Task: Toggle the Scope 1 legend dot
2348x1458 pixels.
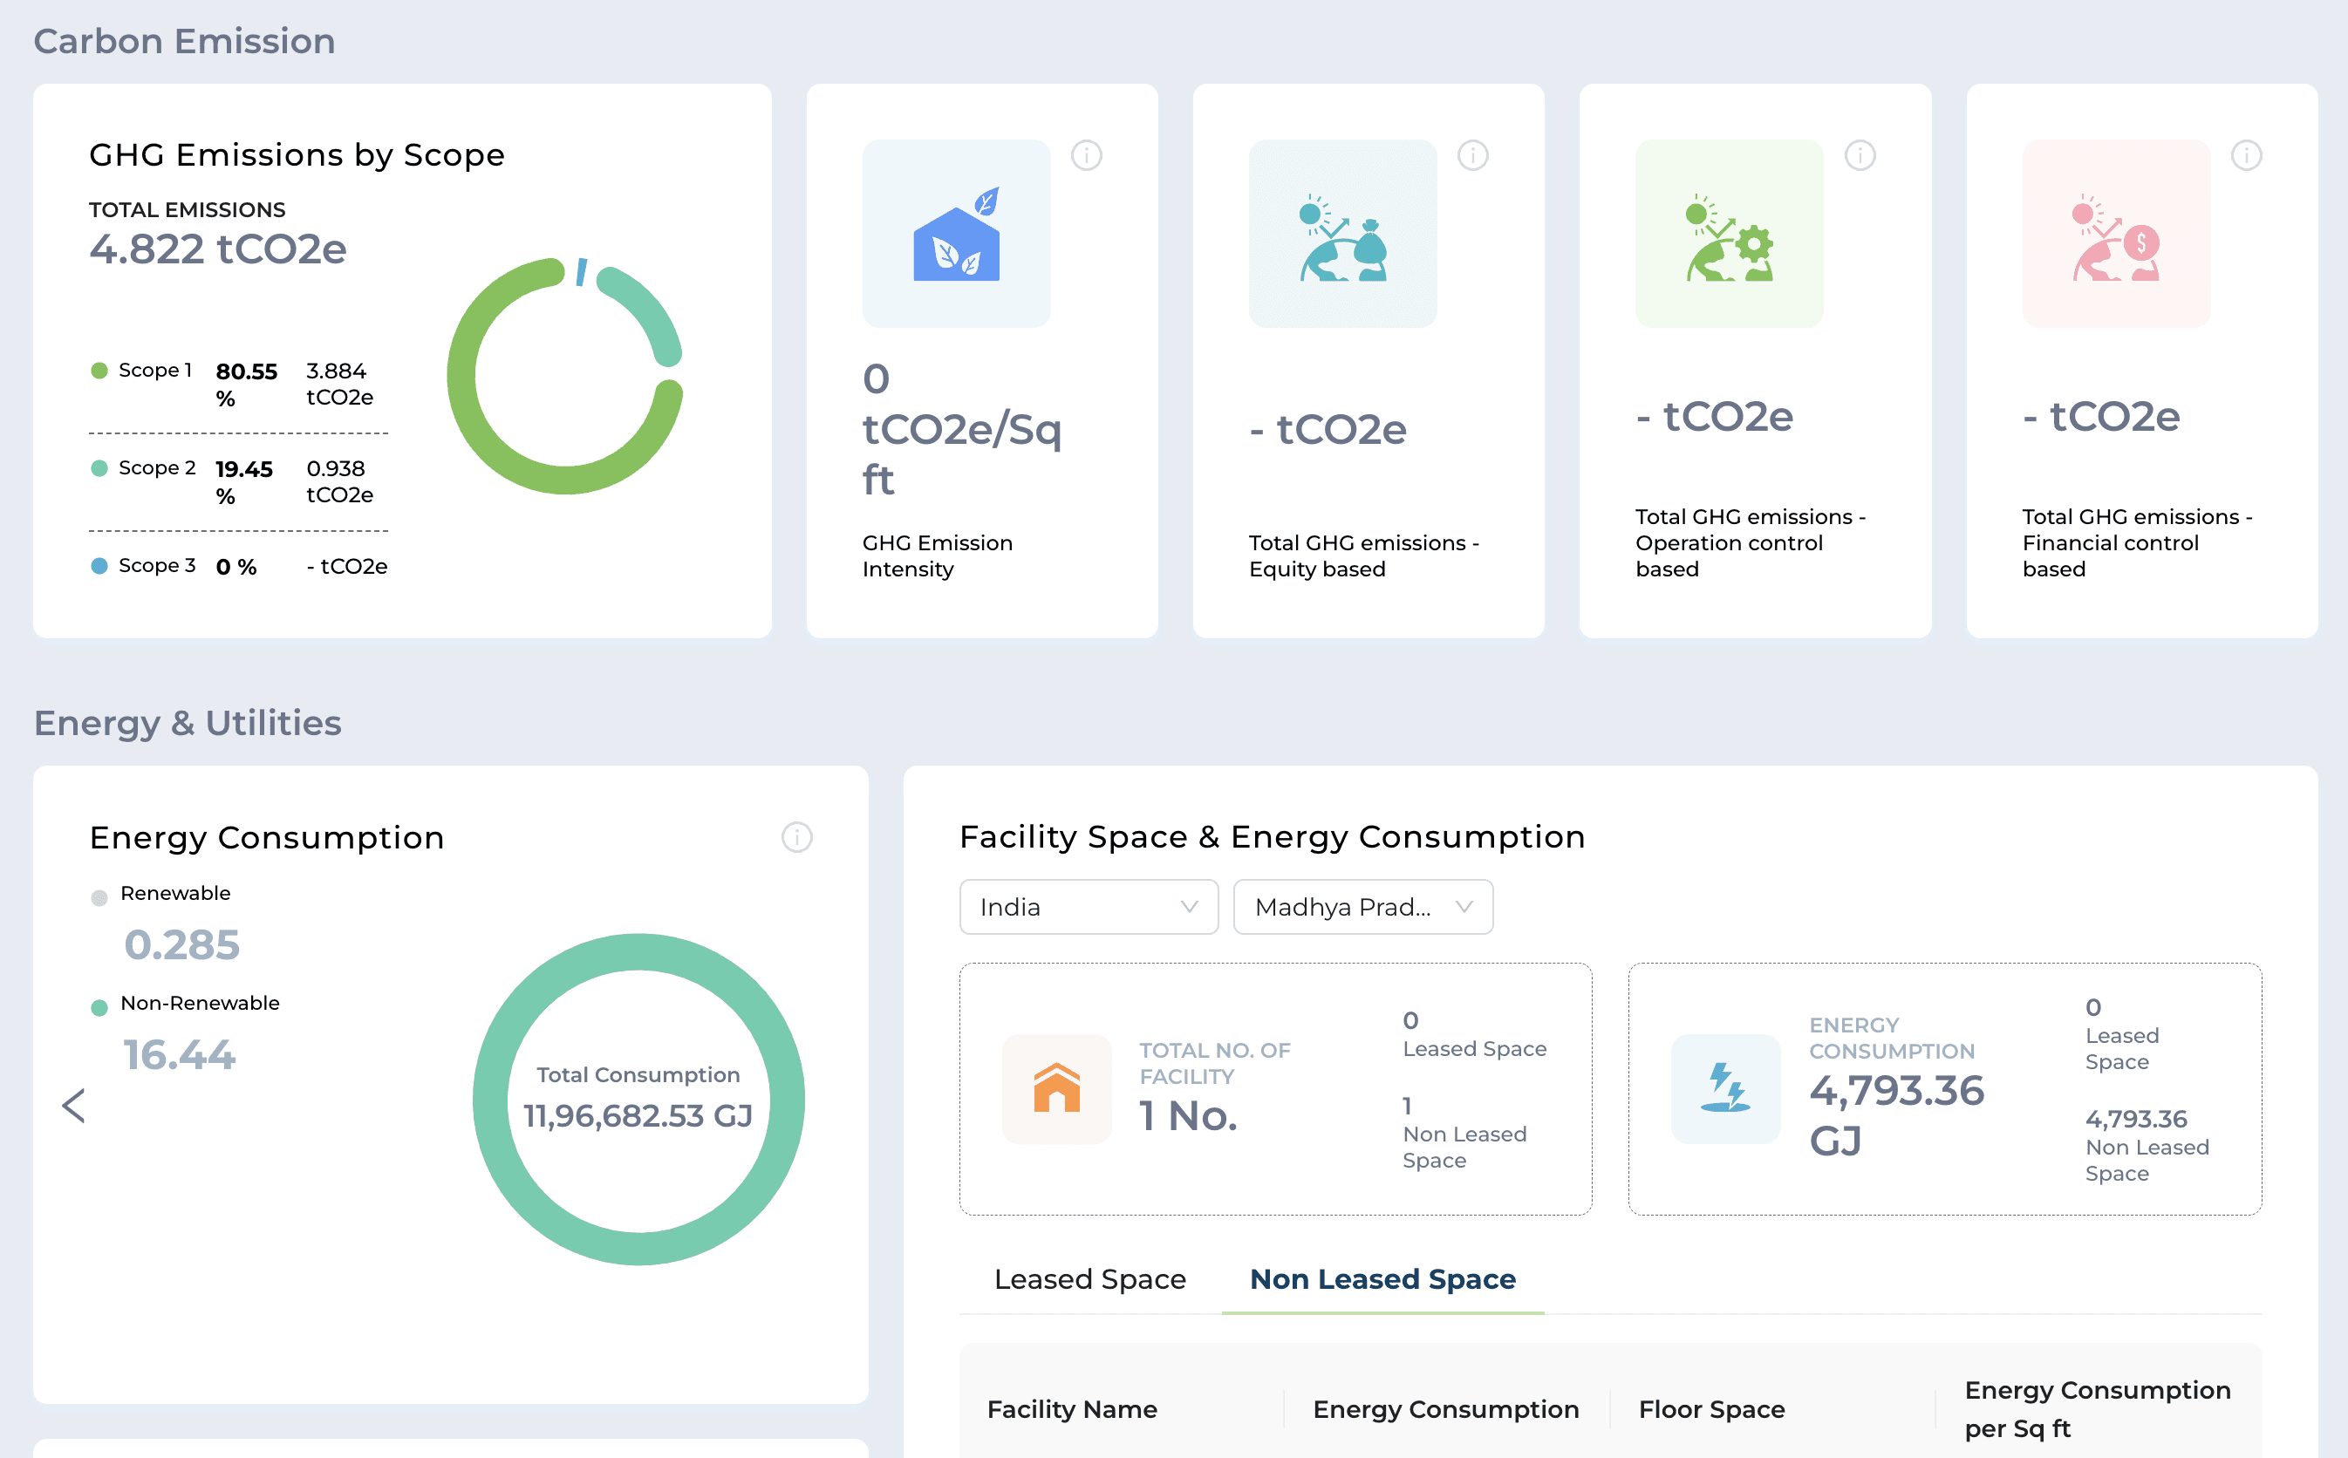Action: coord(99,371)
